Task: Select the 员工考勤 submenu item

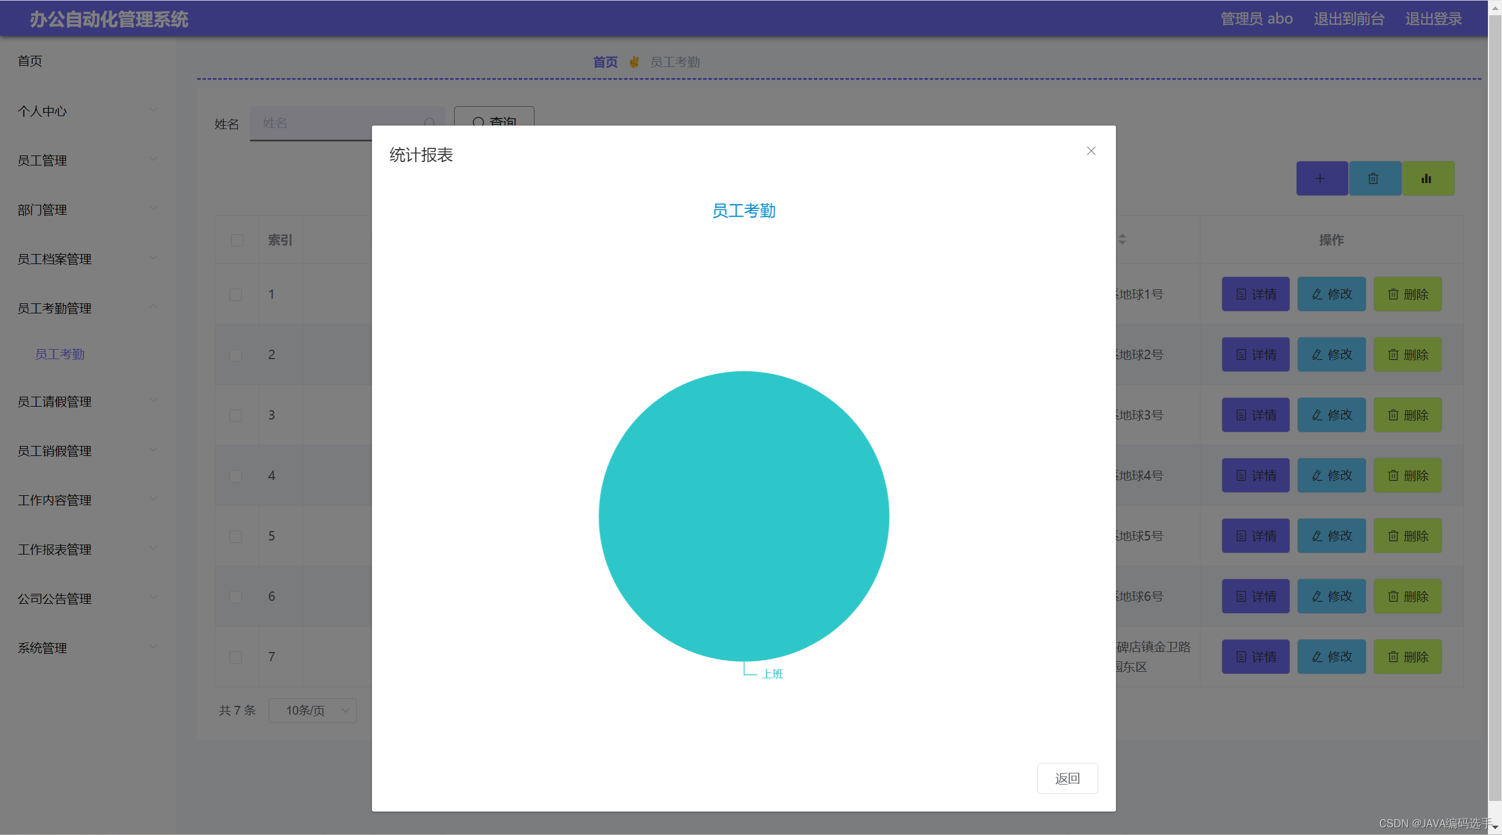Action: pyautogui.click(x=88, y=354)
